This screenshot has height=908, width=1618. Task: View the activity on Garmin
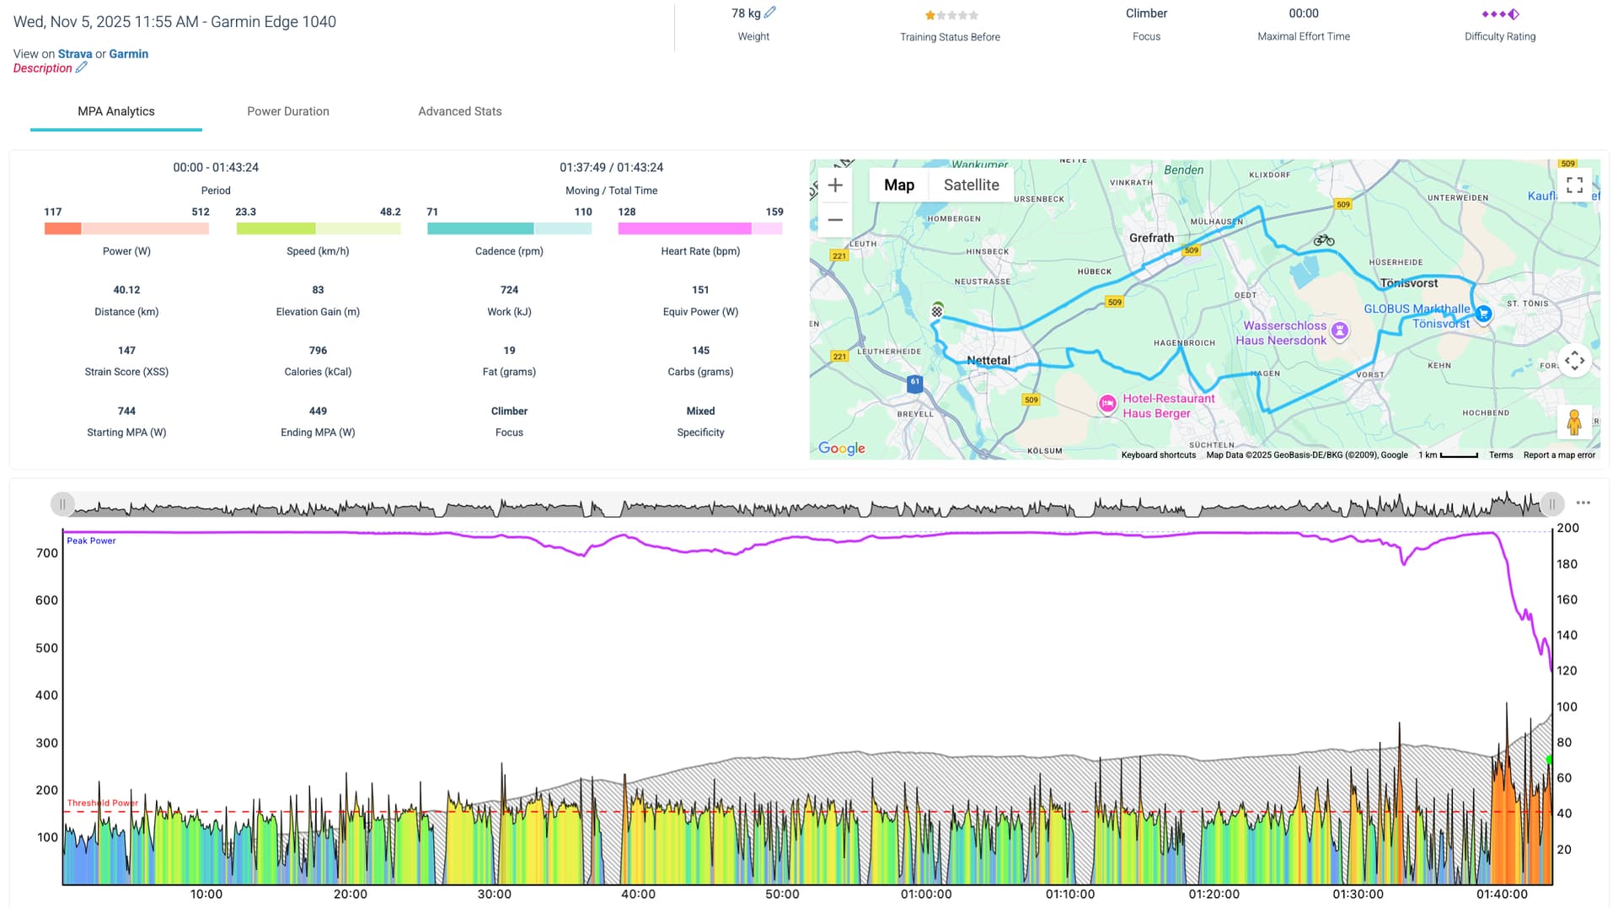128,54
